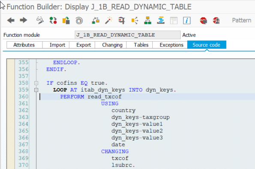
Task: Go back with the left arrow icon
Action: point(11,21)
